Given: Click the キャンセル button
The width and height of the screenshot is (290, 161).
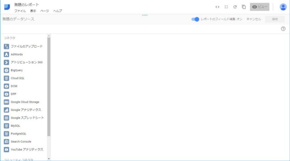Looking at the screenshot, I should pyautogui.click(x=253, y=19).
